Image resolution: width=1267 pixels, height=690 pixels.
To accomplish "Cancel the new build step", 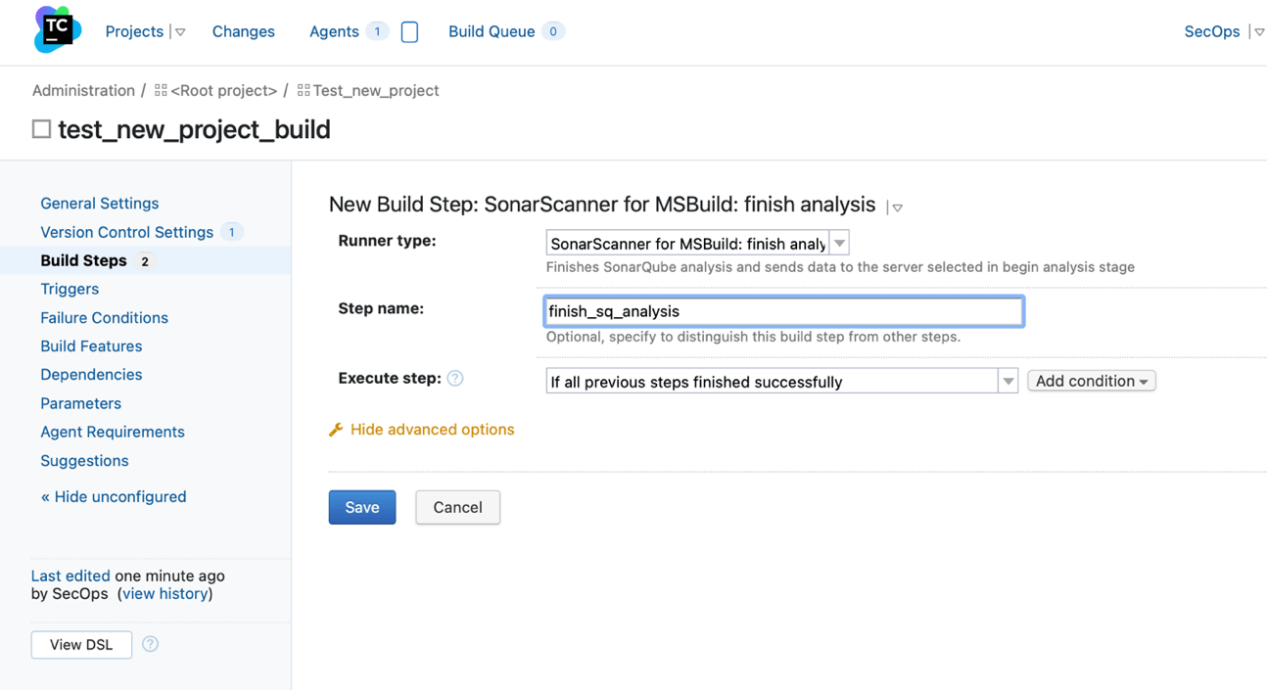I will [457, 507].
